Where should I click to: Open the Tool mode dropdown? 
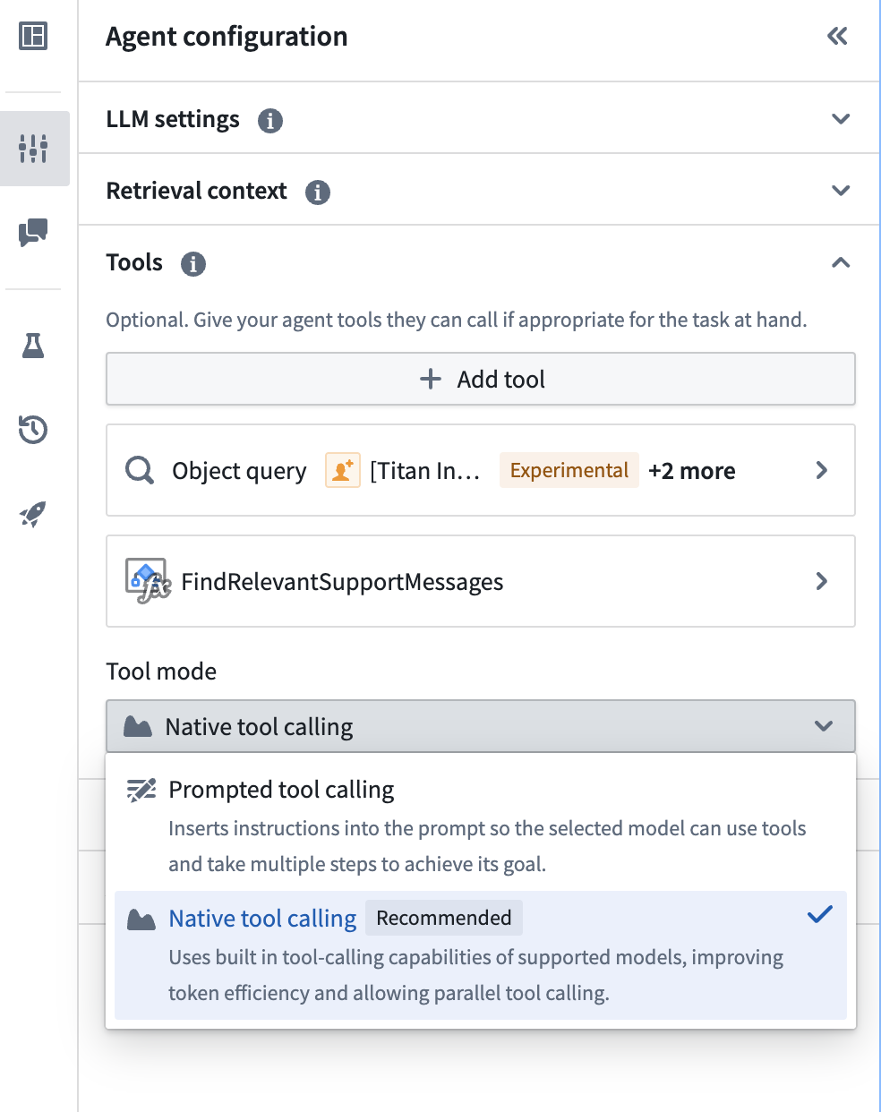(481, 726)
